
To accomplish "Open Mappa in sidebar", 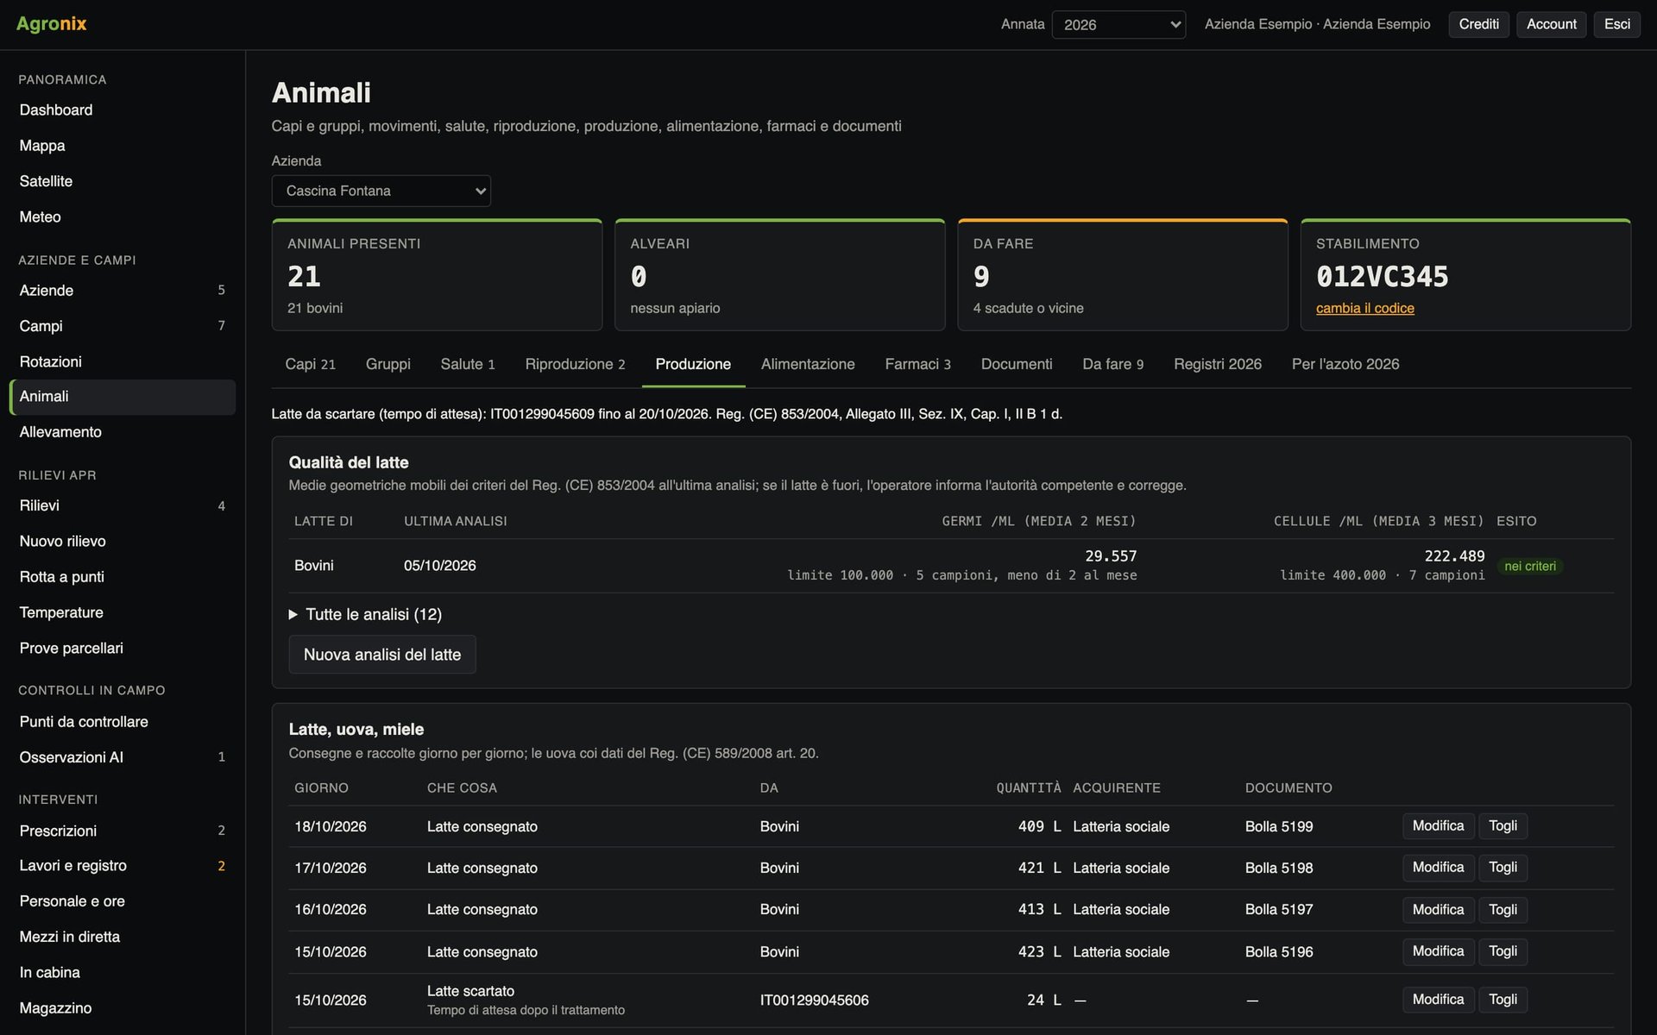I will pos(122,146).
